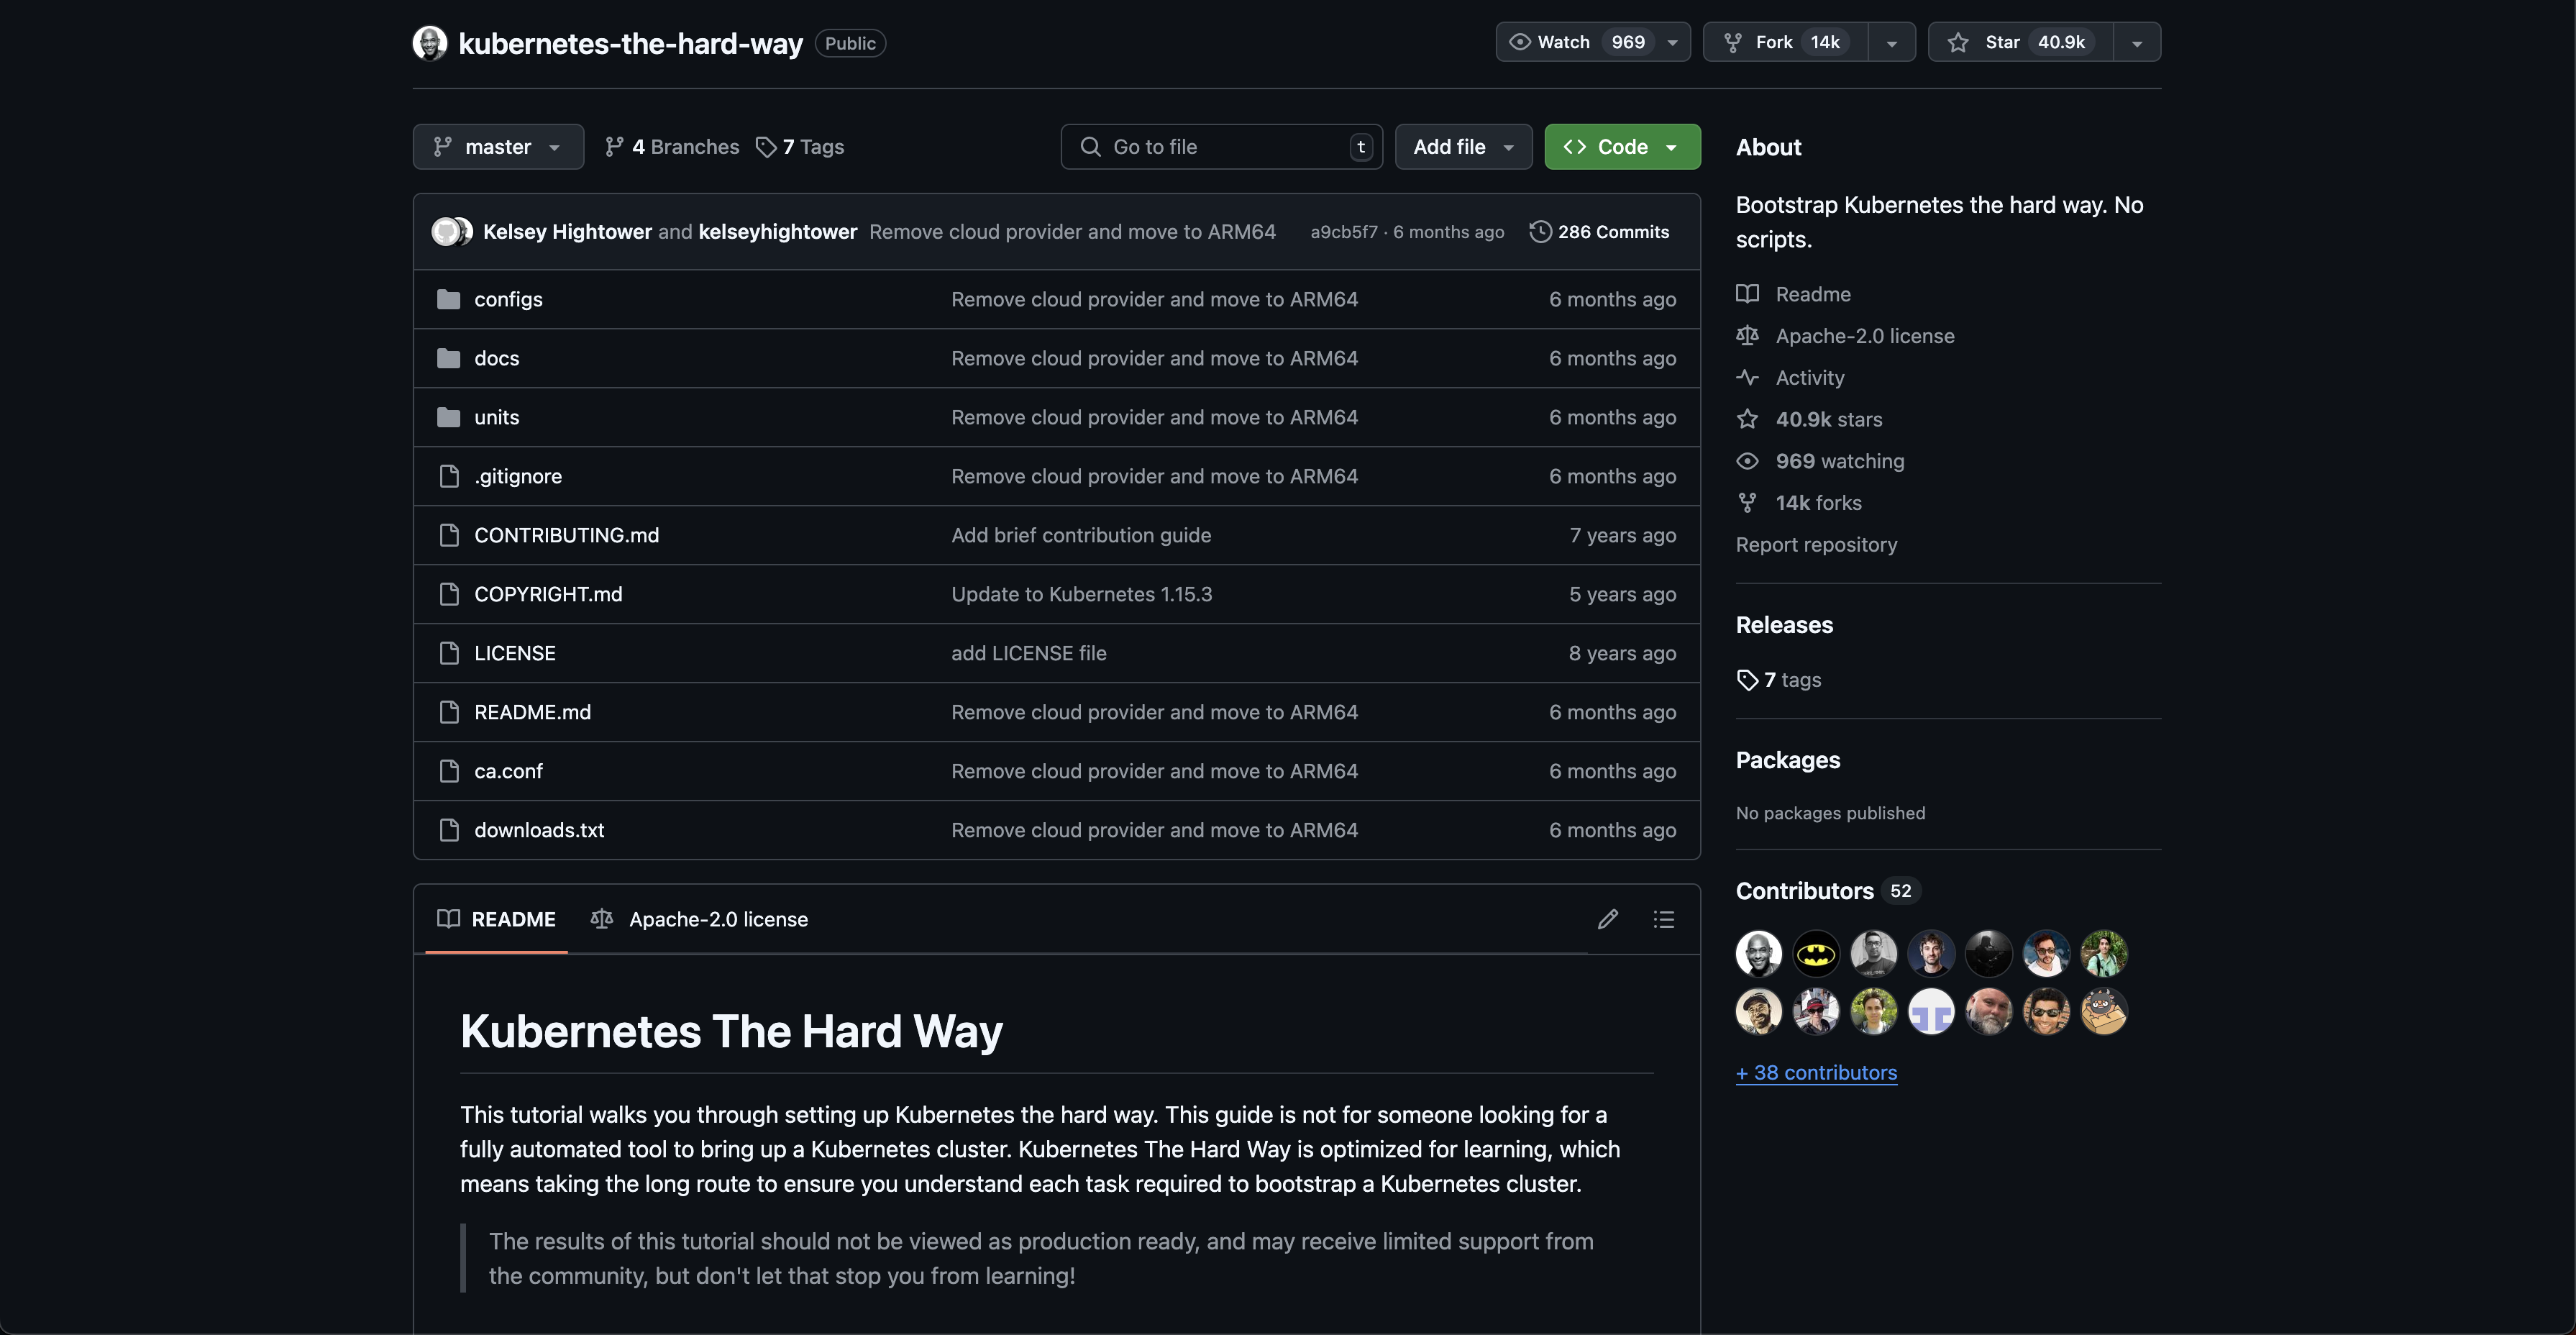Click Report repository
Viewport: 2576px width, 1335px height.
pos(1816,545)
